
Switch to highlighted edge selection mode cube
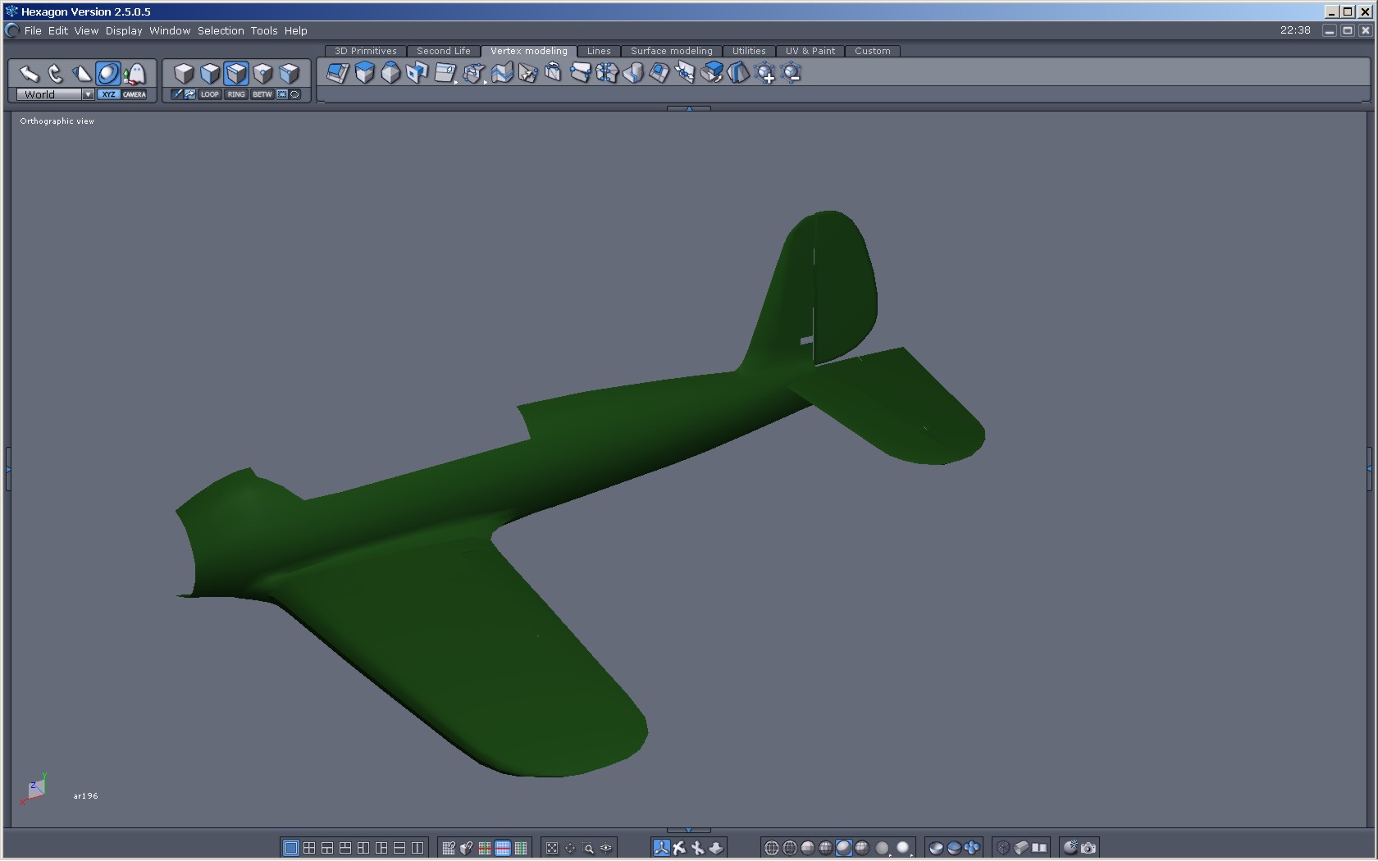click(x=236, y=74)
